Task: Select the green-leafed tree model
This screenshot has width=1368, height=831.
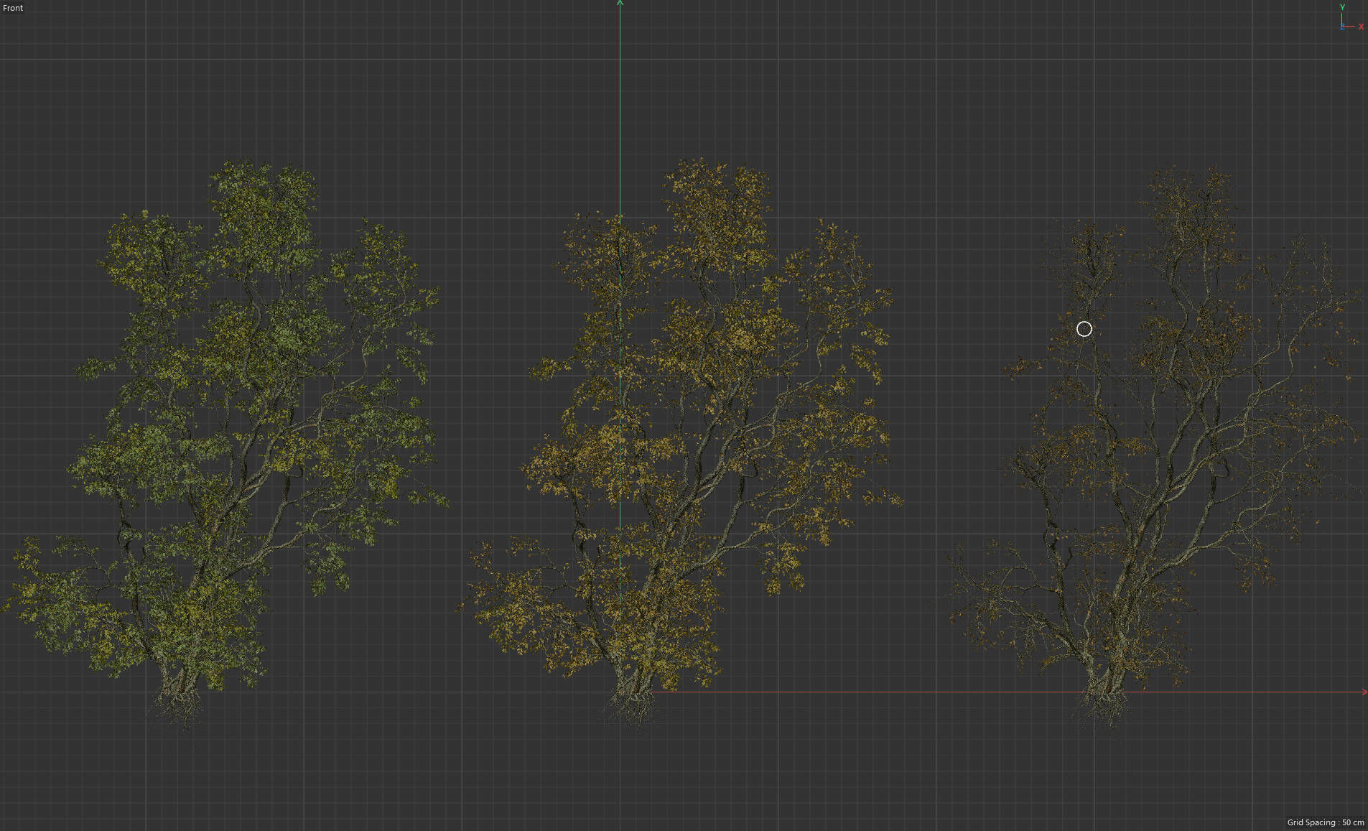Action: 226,445
